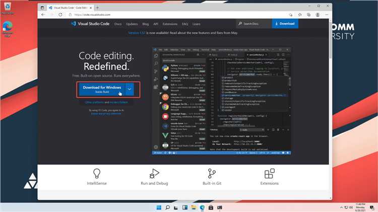
Task: Click the address bar URL
Action: point(92,15)
